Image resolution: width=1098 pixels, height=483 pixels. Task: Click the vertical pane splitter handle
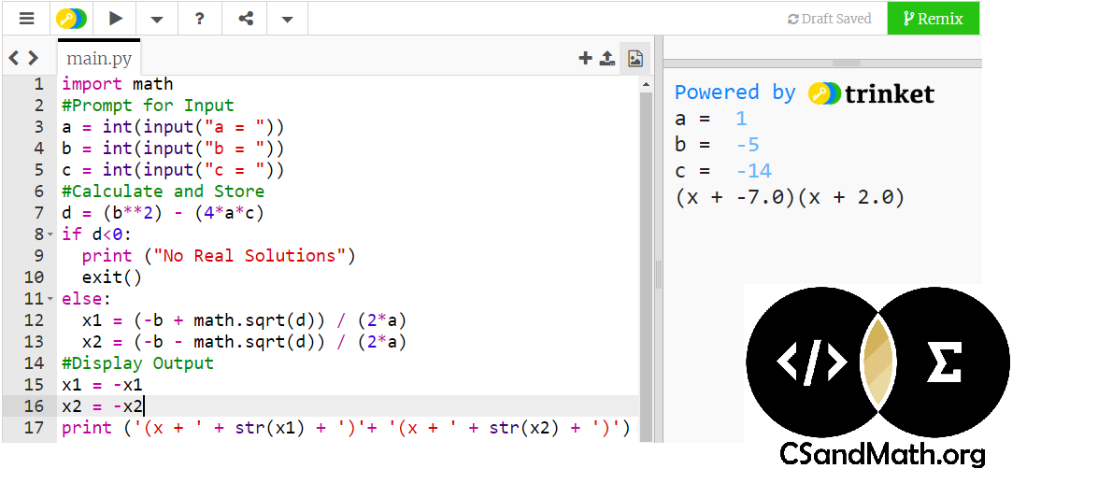click(x=658, y=275)
